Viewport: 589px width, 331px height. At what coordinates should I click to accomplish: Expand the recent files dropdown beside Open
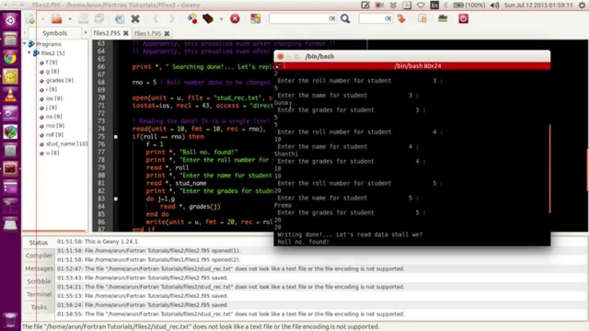tap(70, 19)
